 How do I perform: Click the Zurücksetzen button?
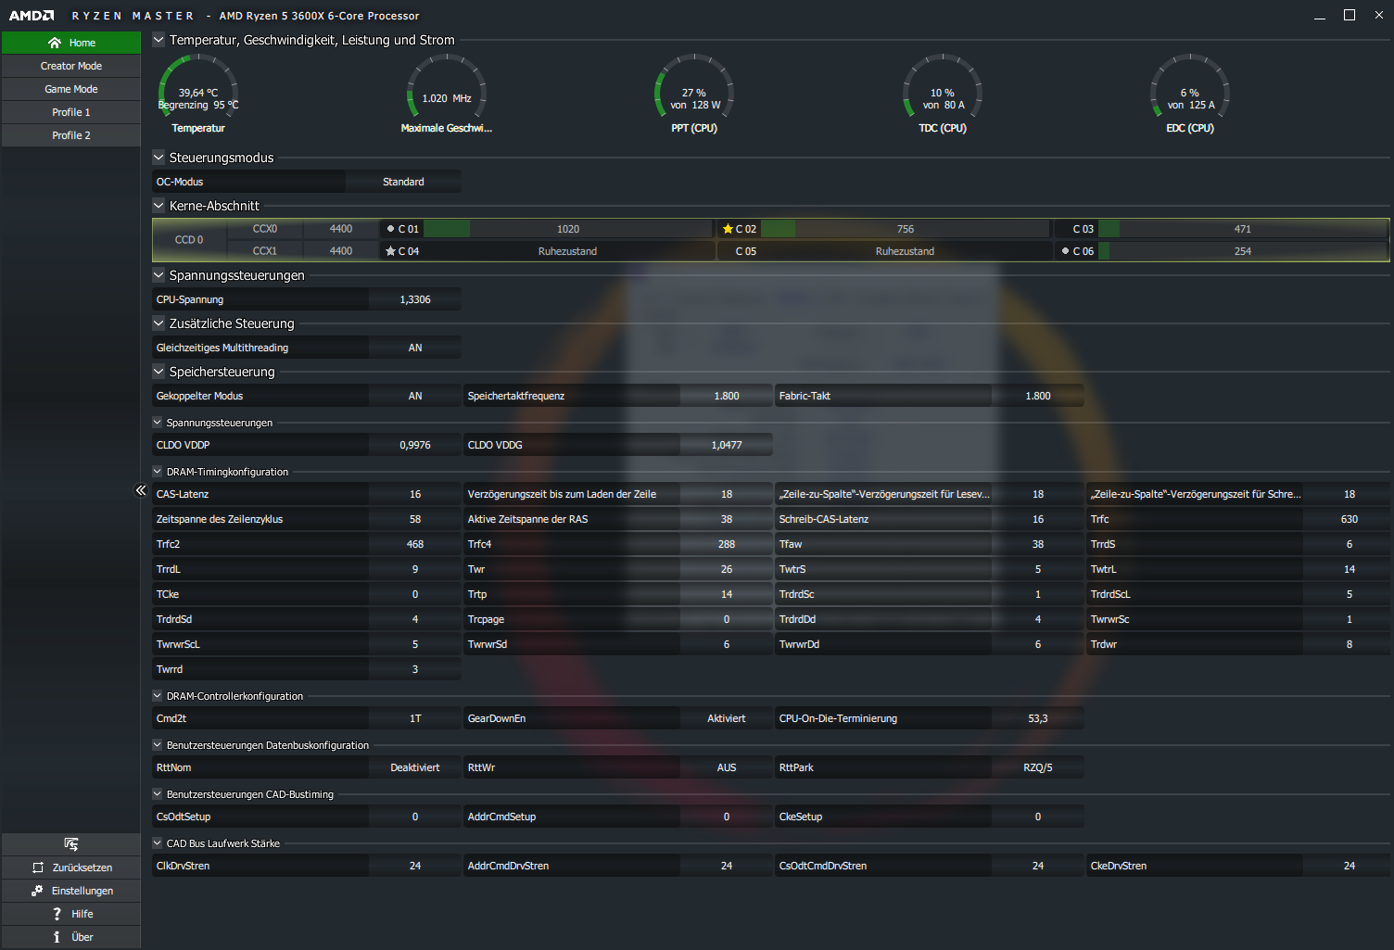tap(71, 868)
